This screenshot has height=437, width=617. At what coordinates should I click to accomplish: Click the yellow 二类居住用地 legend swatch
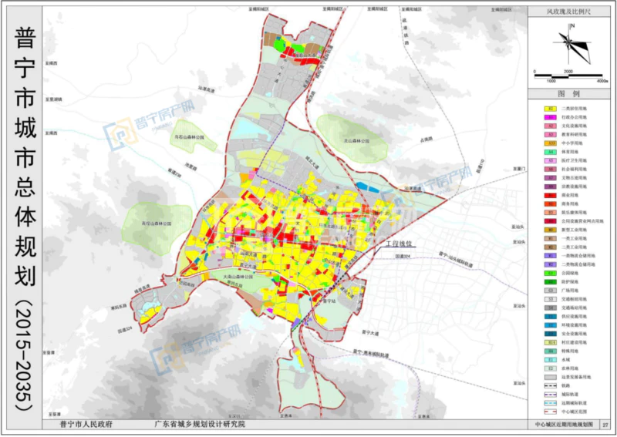point(551,110)
